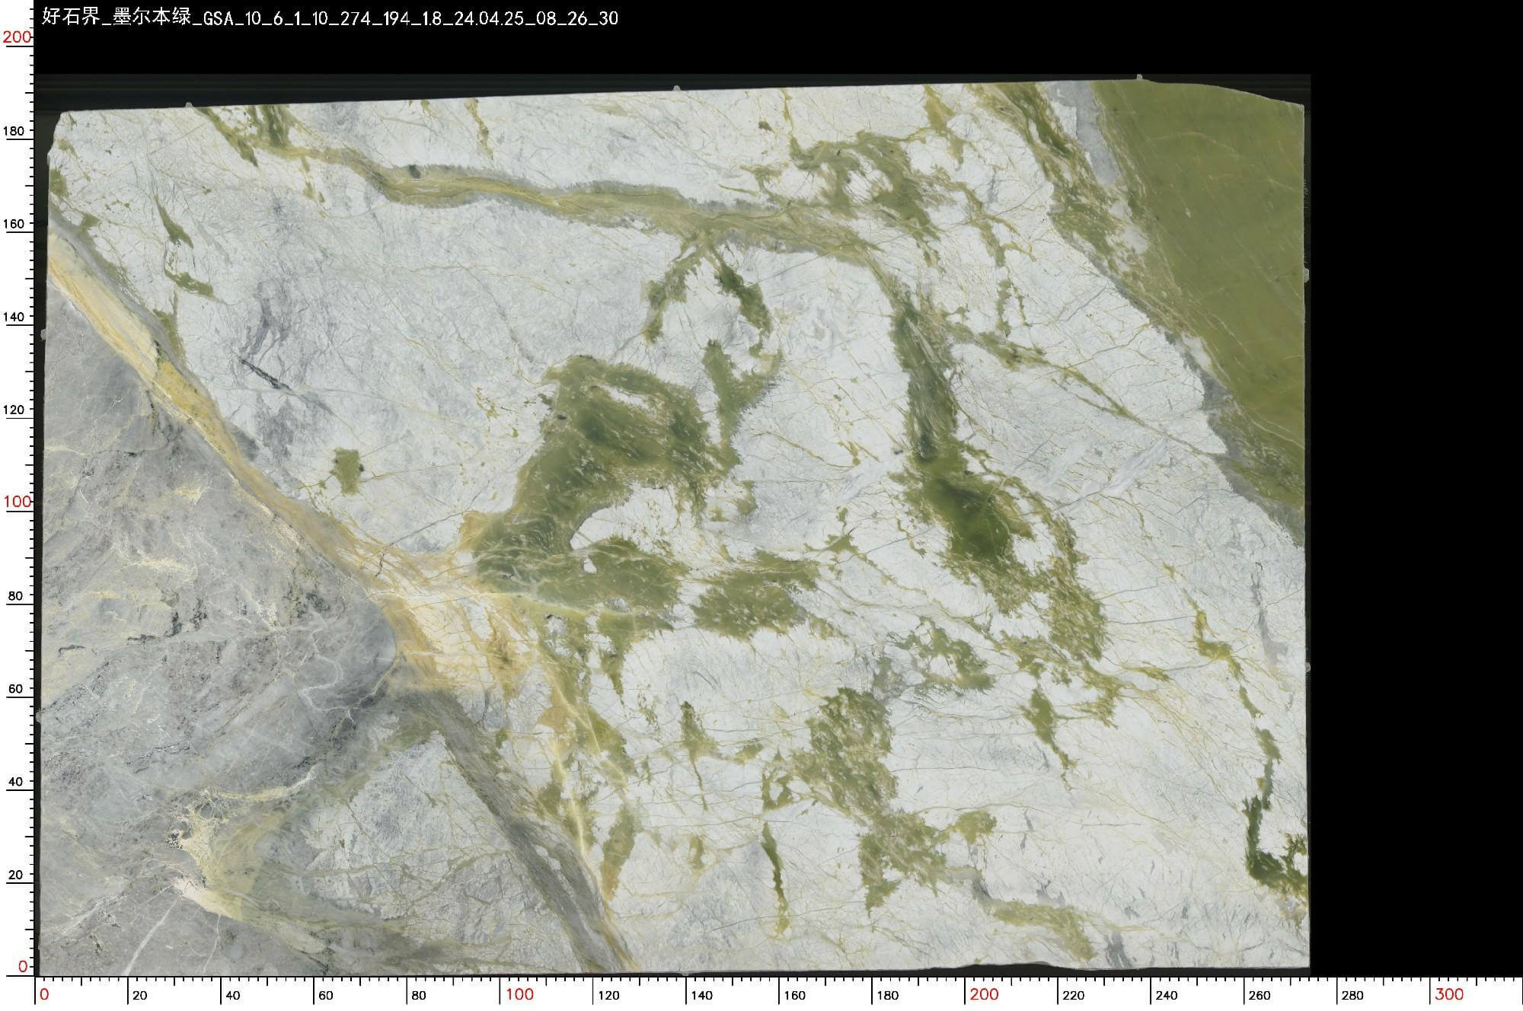Click the 40 label on the vertical ruler
Screen dimensions: 1523x1011
click(x=16, y=781)
